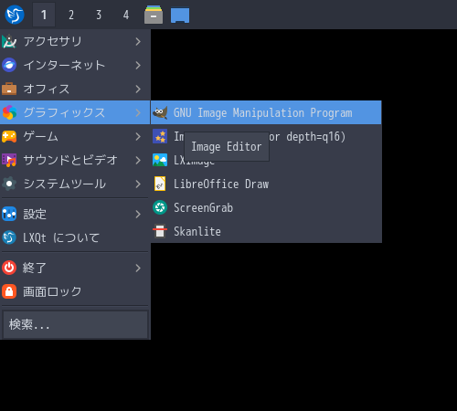Select the グラフィックス menu entry
The height and width of the screenshot is (411, 457).
pos(75,112)
